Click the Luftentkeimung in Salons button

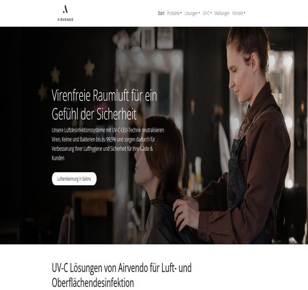pos(74,179)
